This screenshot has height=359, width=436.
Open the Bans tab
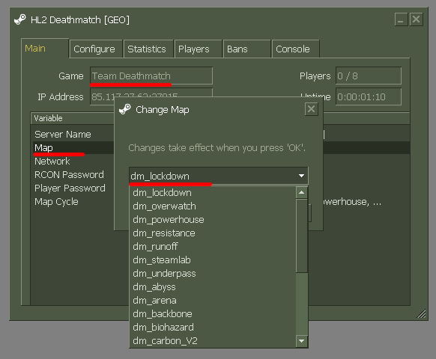click(247, 49)
